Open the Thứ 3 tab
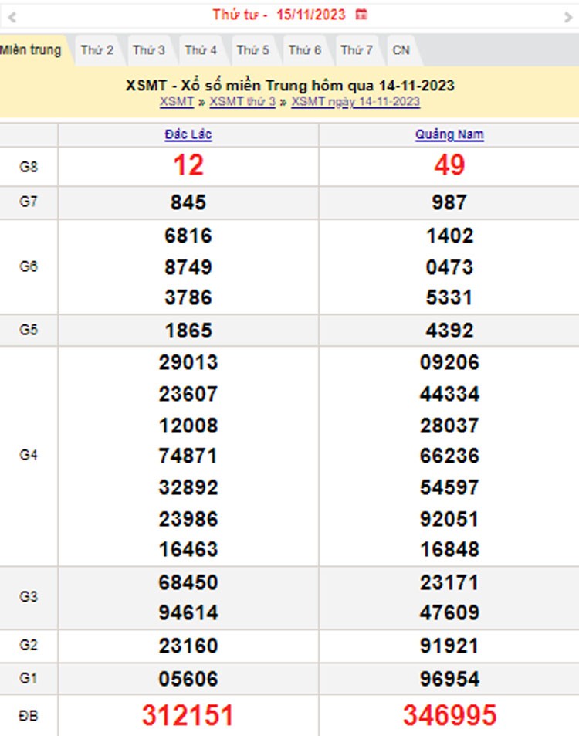Screen dimensions: 579x736 pos(149,50)
